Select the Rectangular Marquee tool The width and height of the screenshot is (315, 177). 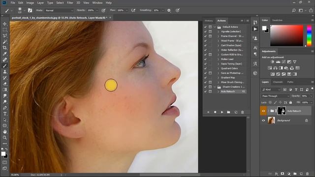click(x=4, y=29)
